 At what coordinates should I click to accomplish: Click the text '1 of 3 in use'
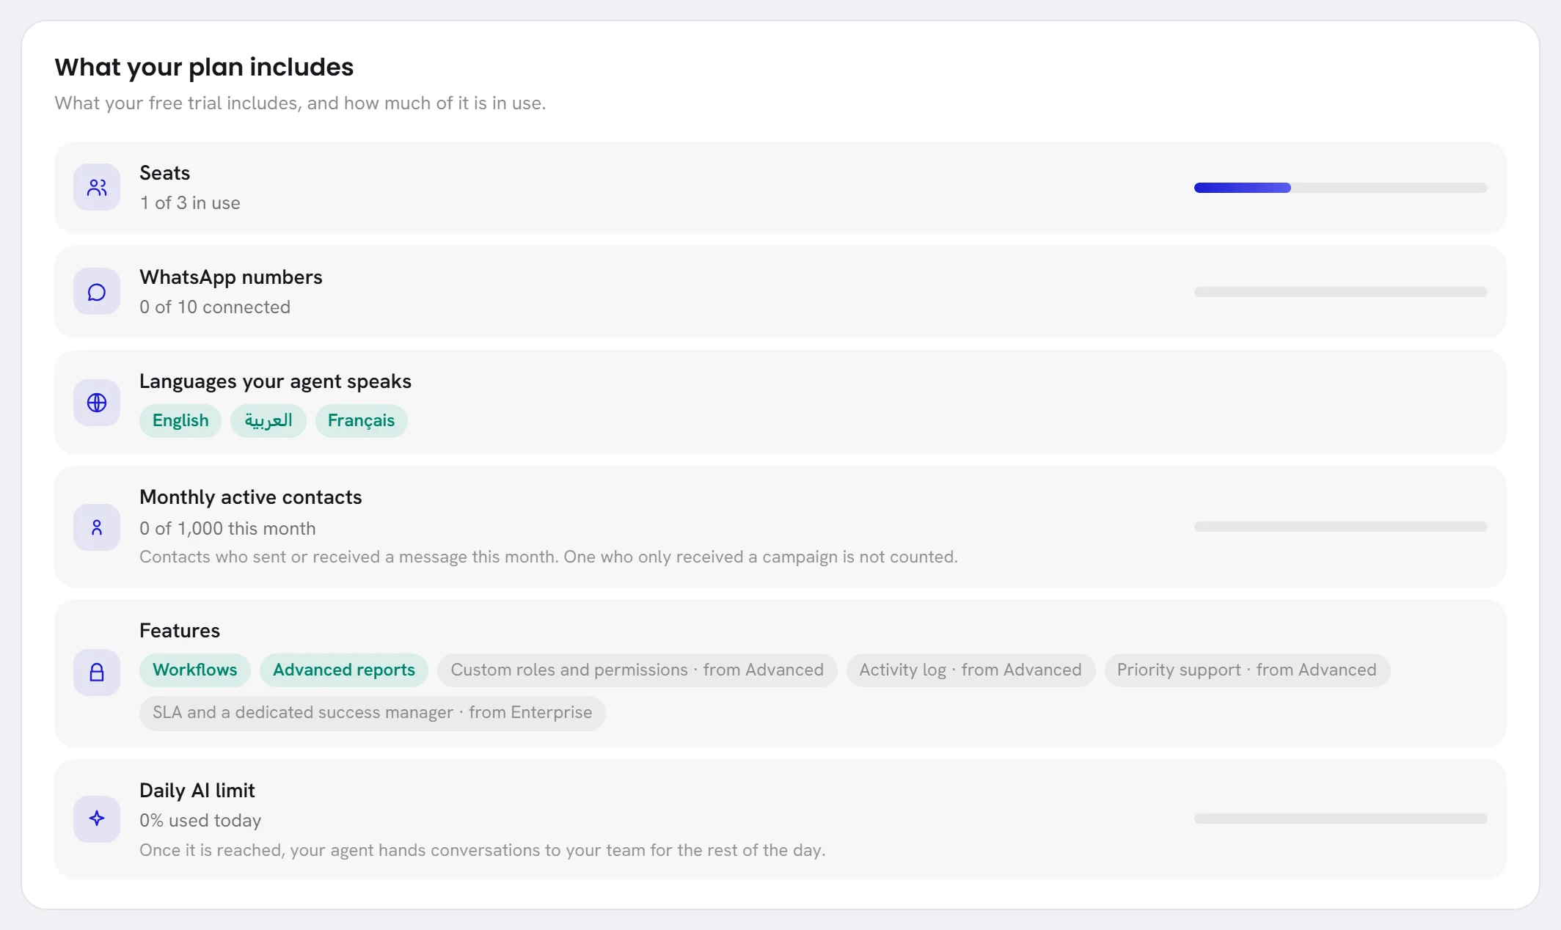pos(190,202)
